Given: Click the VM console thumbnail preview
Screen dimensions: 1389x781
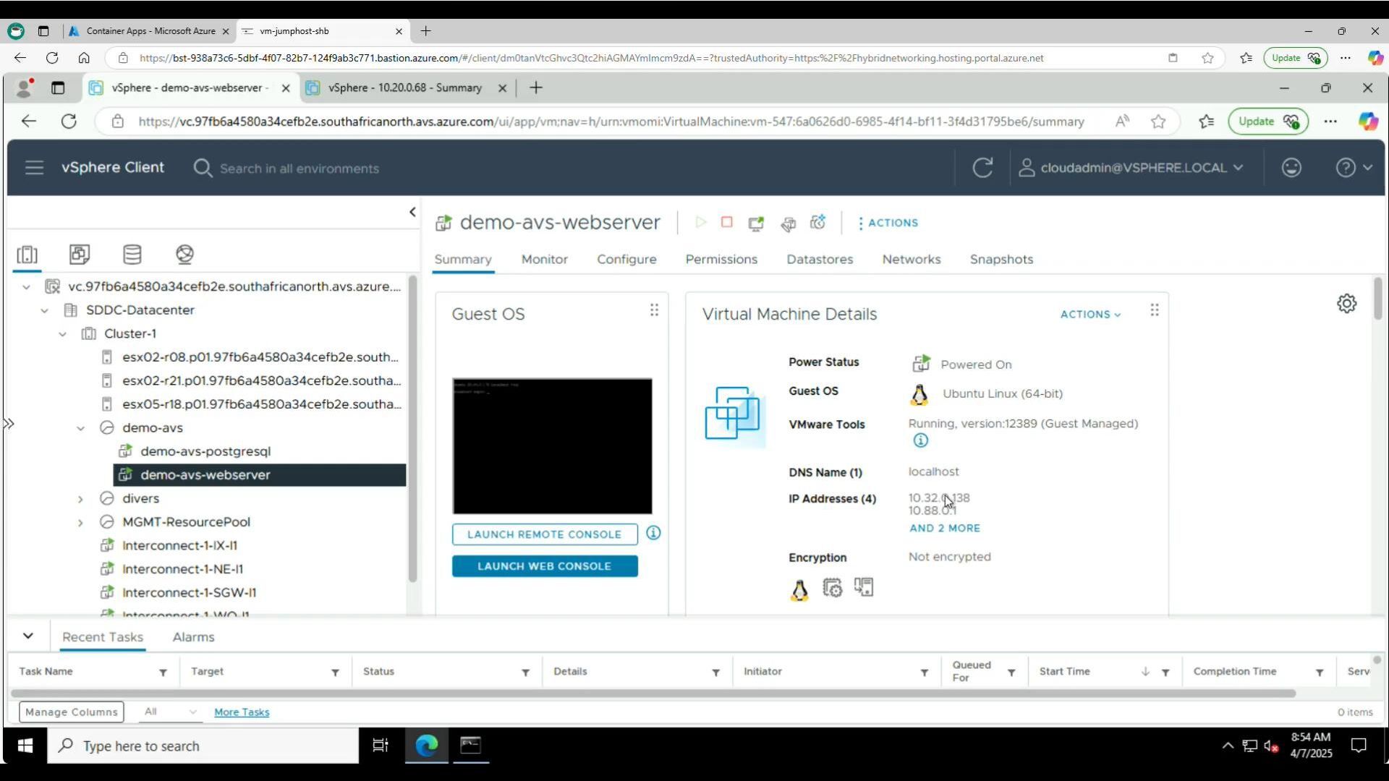Looking at the screenshot, I should pos(552,446).
